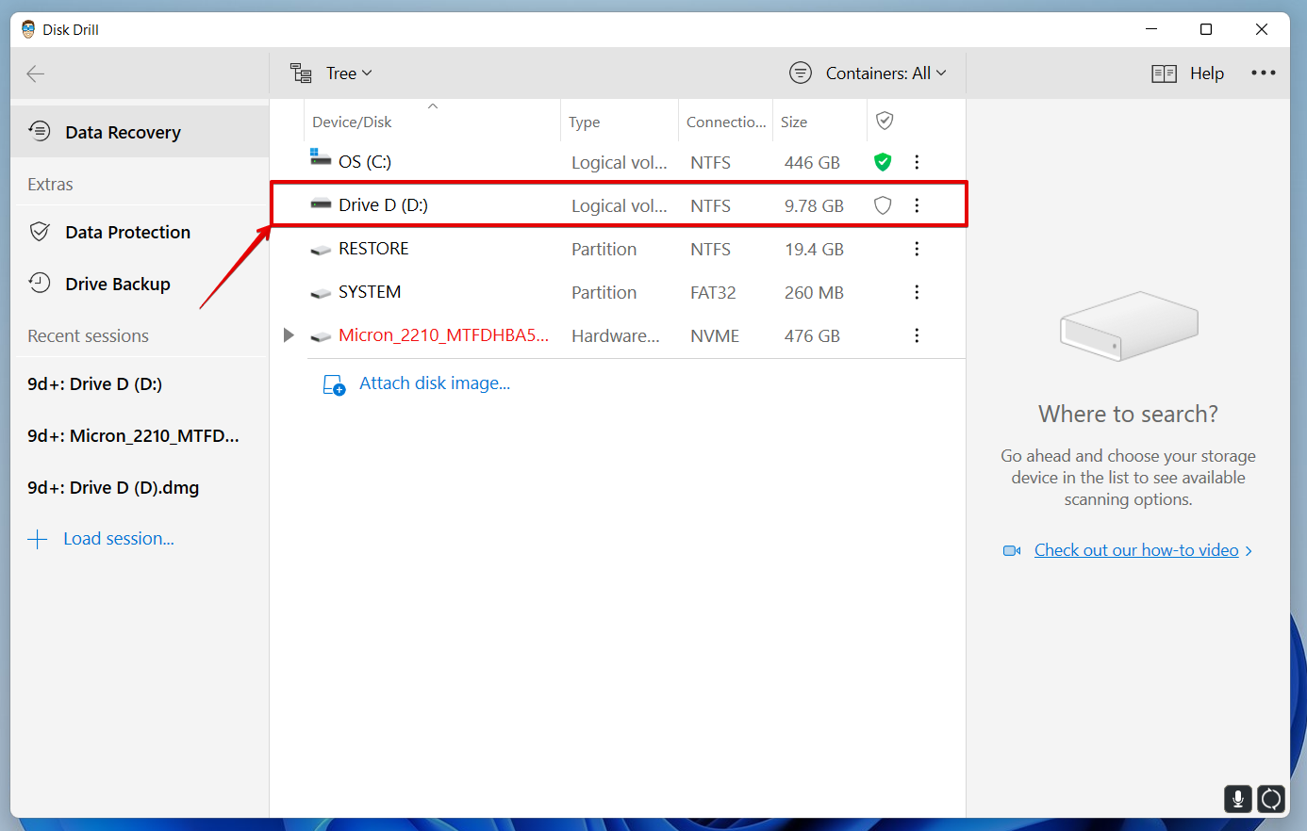Click the back arrow button
Screen dimensions: 1307x831
[x=36, y=73]
